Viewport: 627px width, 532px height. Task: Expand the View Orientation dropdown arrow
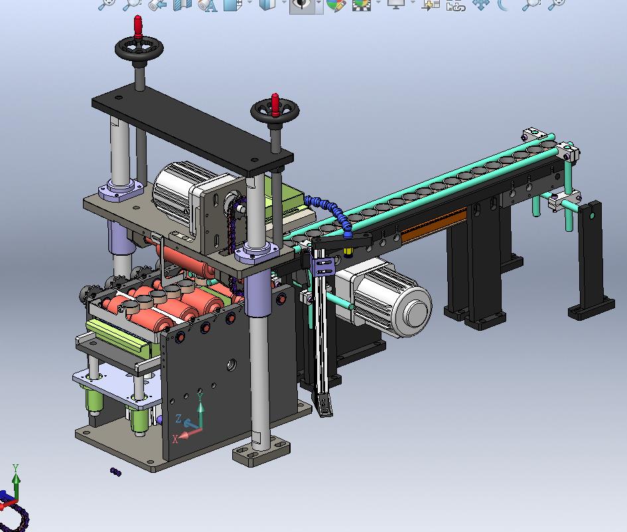pyautogui.click(x=250, y=3)
